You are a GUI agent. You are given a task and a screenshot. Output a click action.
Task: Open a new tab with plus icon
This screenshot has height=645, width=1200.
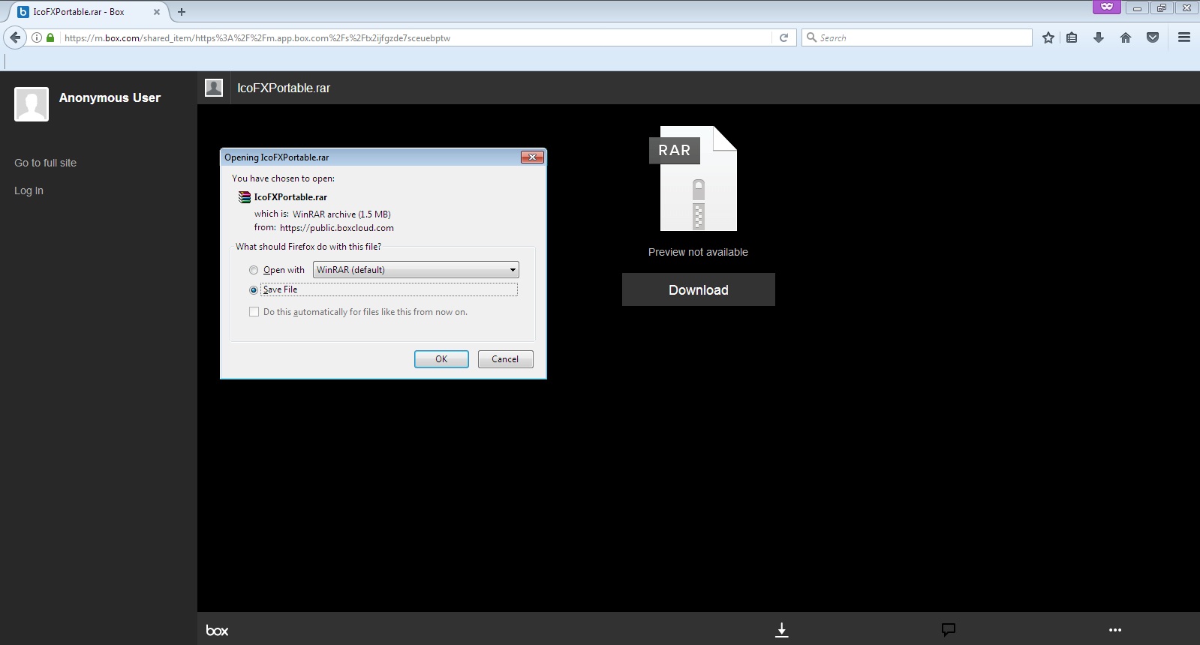182,12
